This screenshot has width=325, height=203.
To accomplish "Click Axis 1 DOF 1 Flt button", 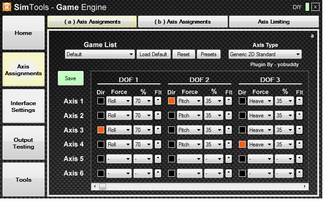I will [x=158, y=101].
